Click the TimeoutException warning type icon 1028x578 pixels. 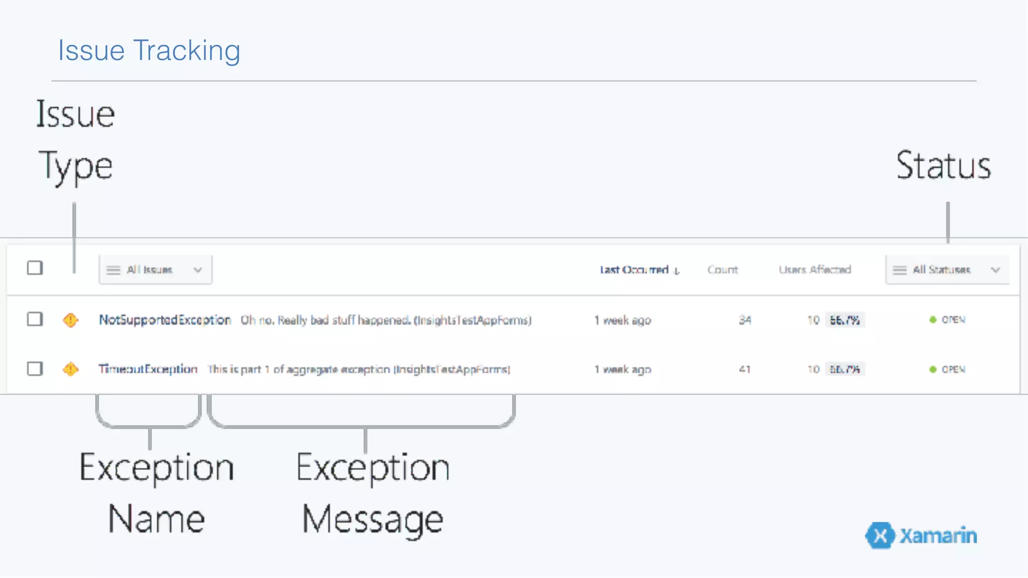71,369
